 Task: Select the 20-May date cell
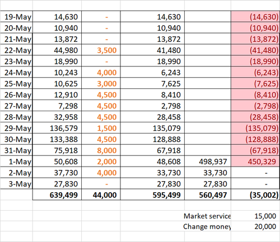point(16,28)
